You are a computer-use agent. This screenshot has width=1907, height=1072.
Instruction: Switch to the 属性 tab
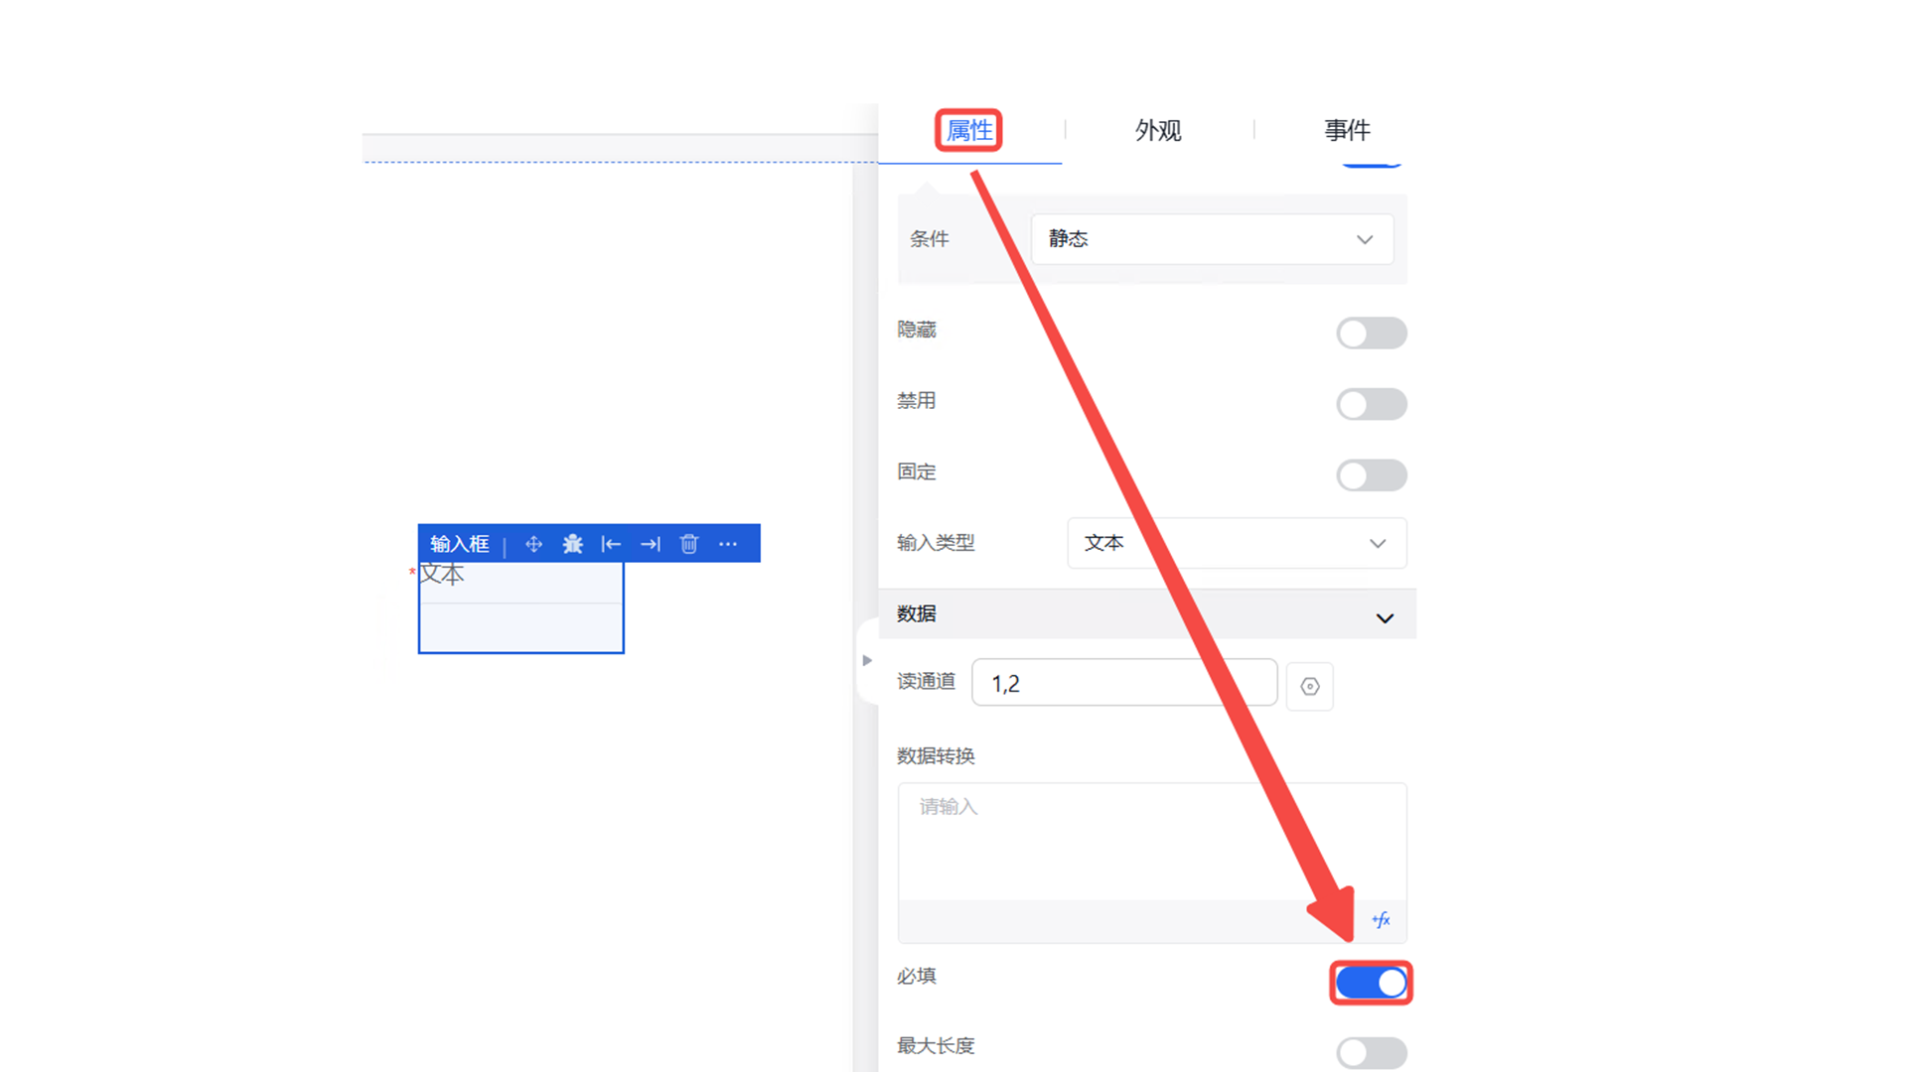[969, 130]
